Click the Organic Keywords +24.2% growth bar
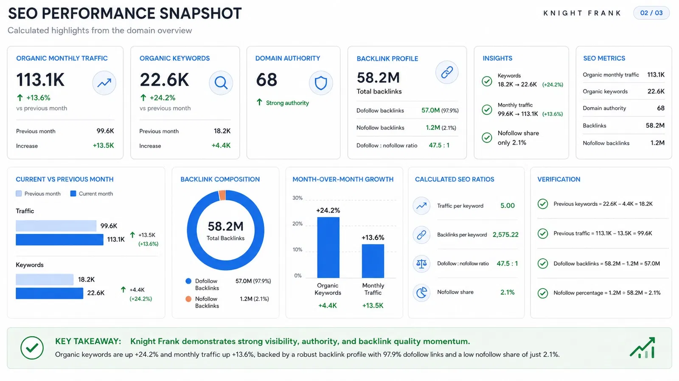 [328, 248]
